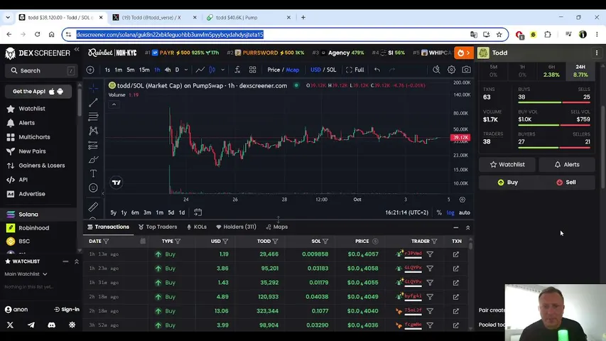Open DexScreener X profile icon
This screenshot has height=341, width=606.
10,325
